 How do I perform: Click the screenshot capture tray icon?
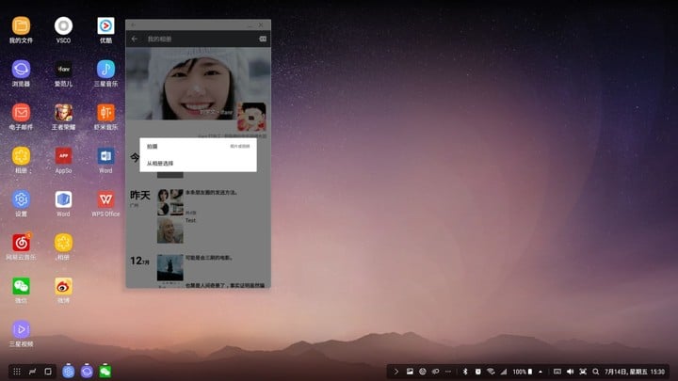(x=583, y=372)
